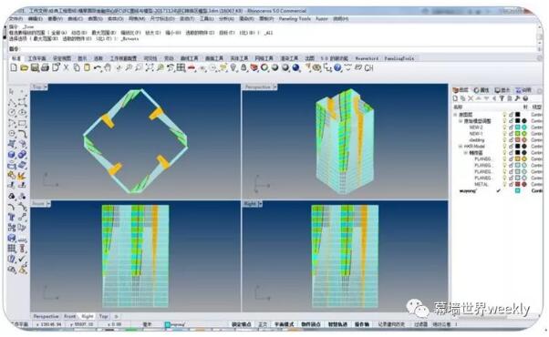
Task: Click the Zoom Extents icon in toolbar
Action: [150, 67]
